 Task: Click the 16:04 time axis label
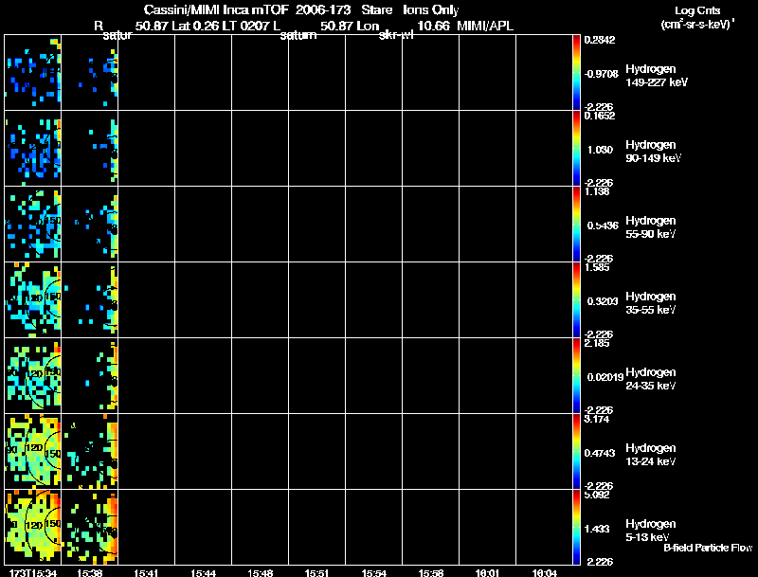[545, 572]
